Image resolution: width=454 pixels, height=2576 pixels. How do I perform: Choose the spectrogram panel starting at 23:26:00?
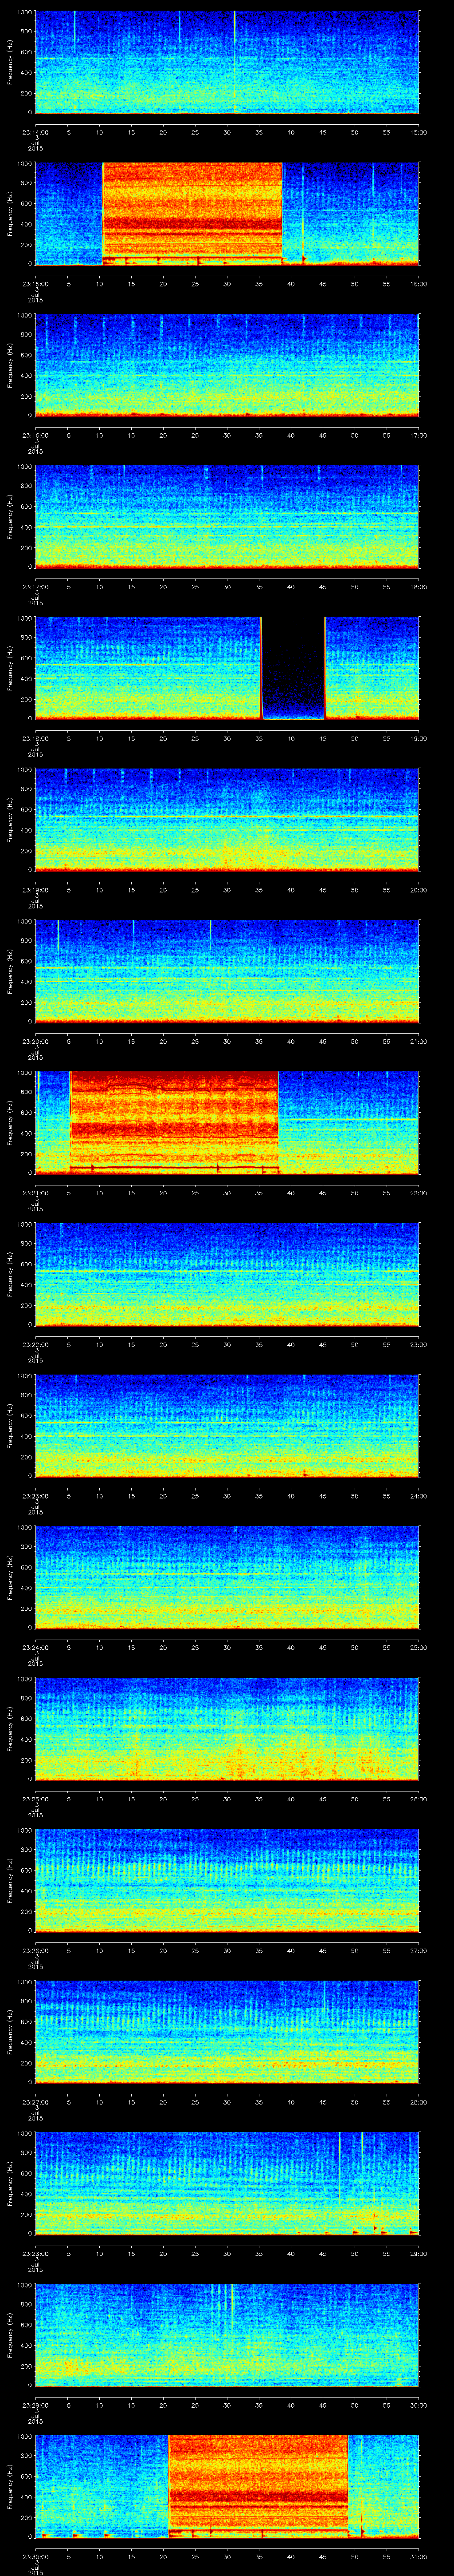tap(227, 1882)
